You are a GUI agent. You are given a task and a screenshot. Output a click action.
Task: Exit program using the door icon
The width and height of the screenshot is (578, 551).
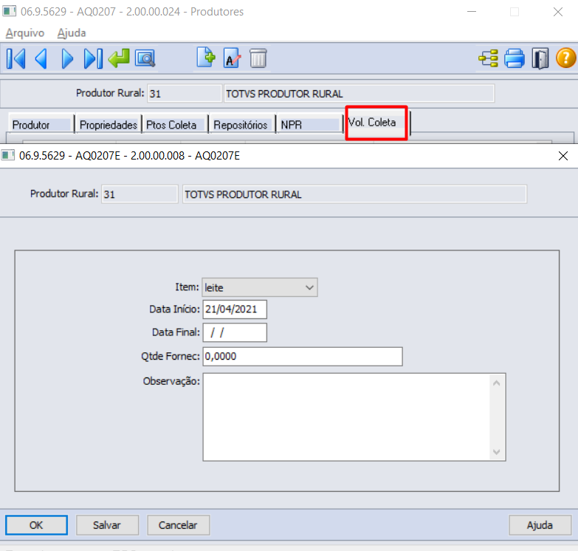point(540,58)
